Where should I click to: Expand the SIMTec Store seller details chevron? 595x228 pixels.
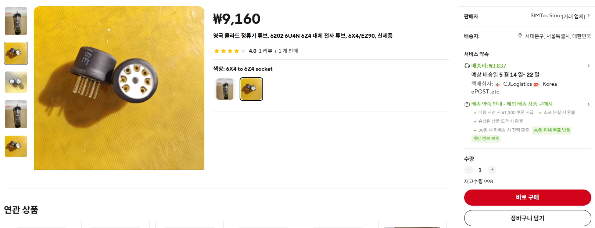pos(588,16)
